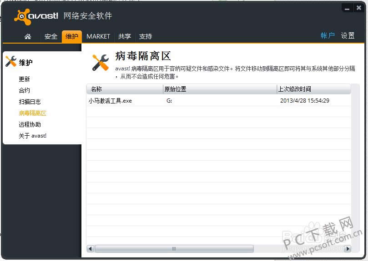Click the G: location cell
The height and width of the screenshot is (261, 368).
pyautogui.click(x=169, y=101)
